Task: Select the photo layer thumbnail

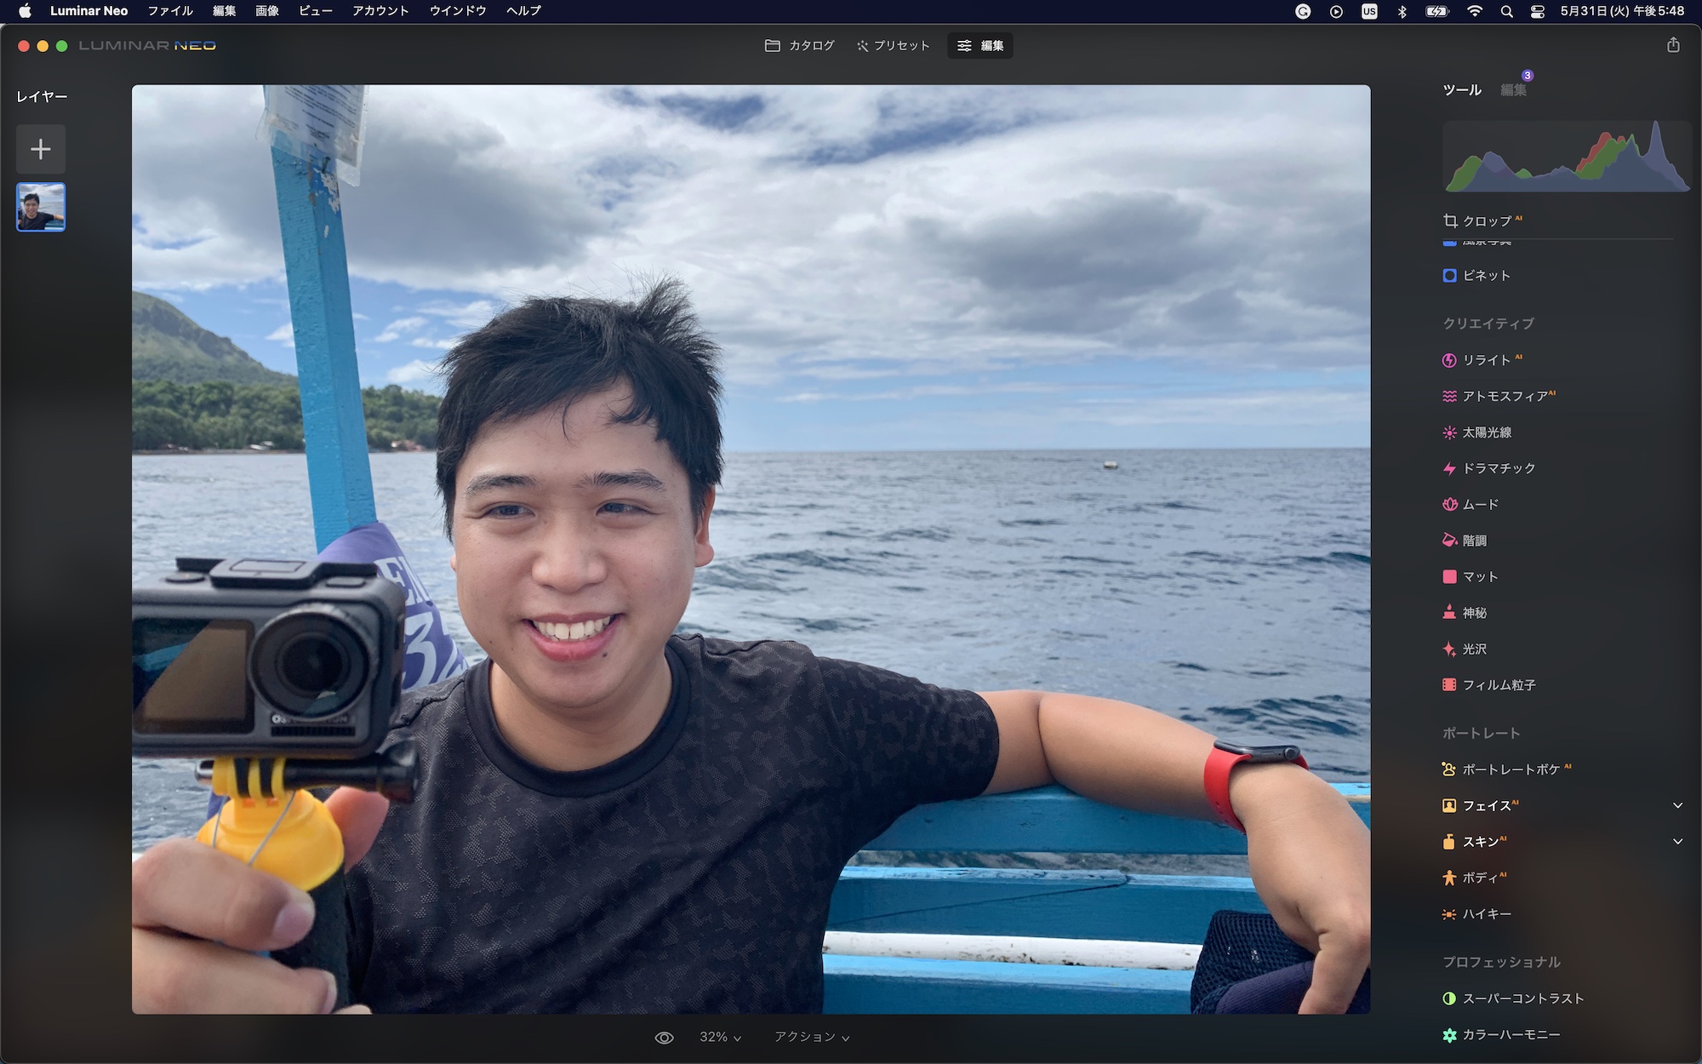Action: pos(41,208)
